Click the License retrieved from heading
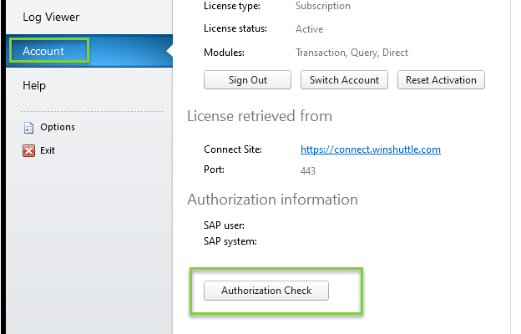 [x=260, y=116]
